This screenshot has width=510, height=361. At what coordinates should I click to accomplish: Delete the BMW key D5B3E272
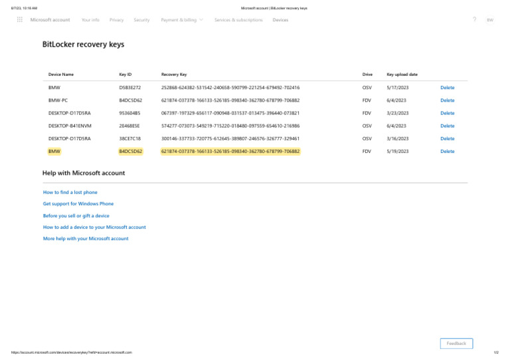click(447, 88)
